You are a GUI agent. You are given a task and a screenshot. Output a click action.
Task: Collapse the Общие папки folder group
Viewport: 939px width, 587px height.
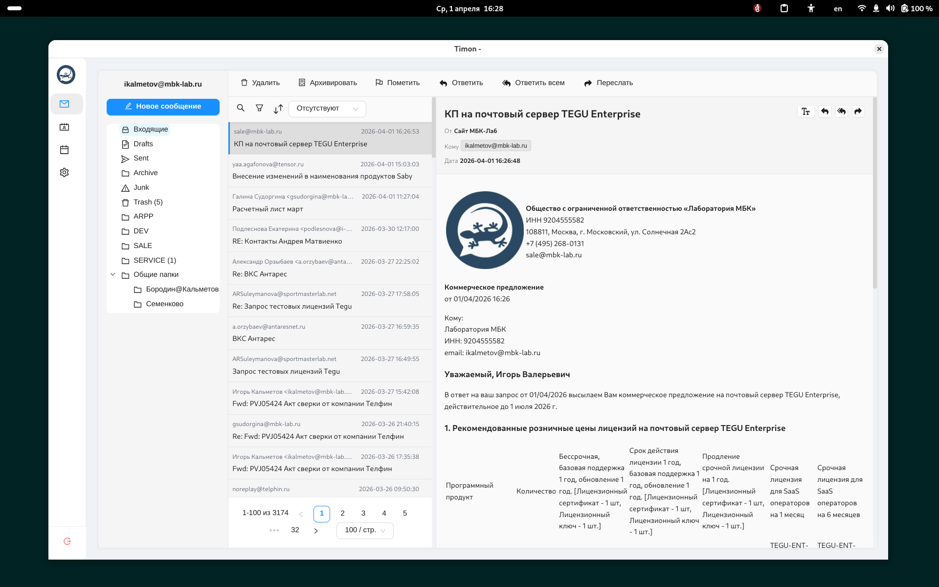pyautogui.click(x=113, y=274)
